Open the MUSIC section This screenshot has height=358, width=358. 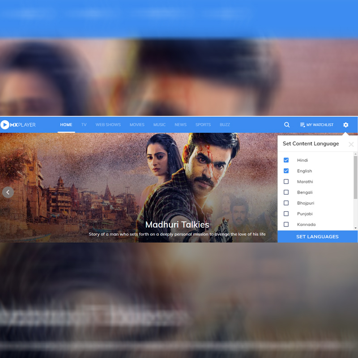tap(159, 125)
